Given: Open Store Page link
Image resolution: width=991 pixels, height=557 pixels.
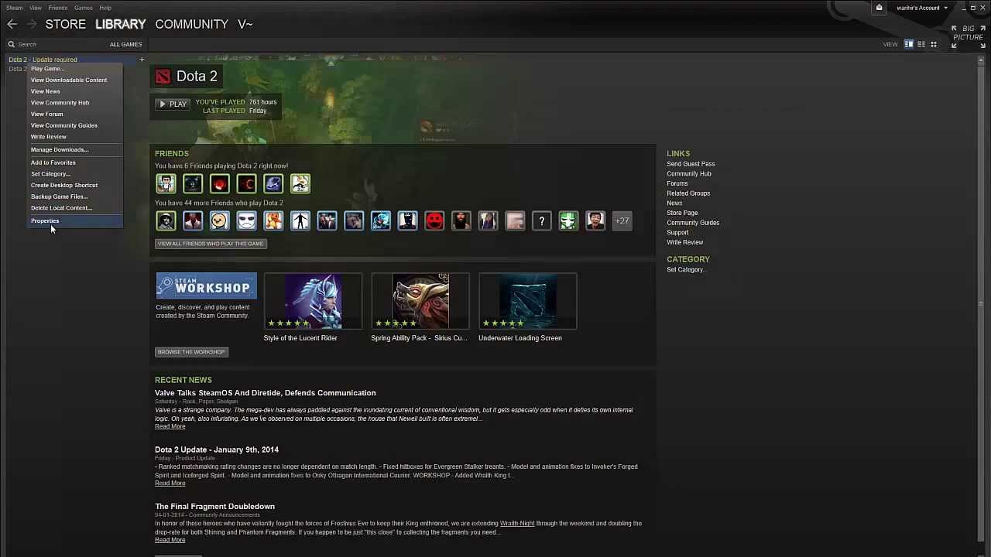Looking at the screenshot, I should coord(682,213).
